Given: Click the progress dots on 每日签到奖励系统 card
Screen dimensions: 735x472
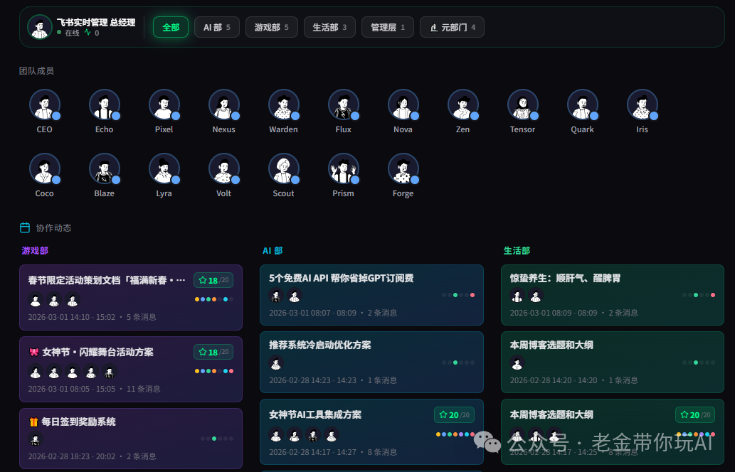Looking at the screenshot, I should click(x=217, y=439).
